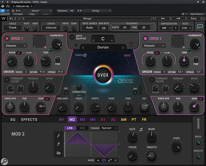Click the undo arrow in the Waves toolbar
The width and height of the screenshot is (206, 166).
[x=11, y=19]
